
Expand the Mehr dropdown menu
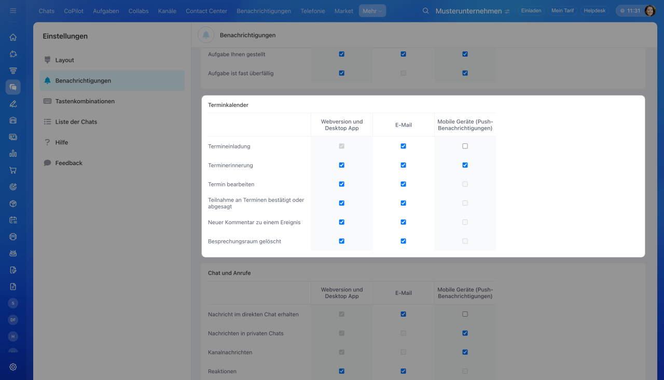[372, 11]
